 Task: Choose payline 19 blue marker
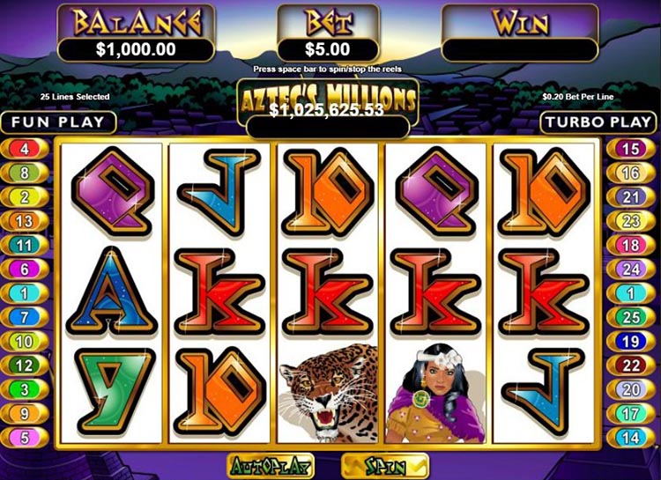[x=631, y=342]
